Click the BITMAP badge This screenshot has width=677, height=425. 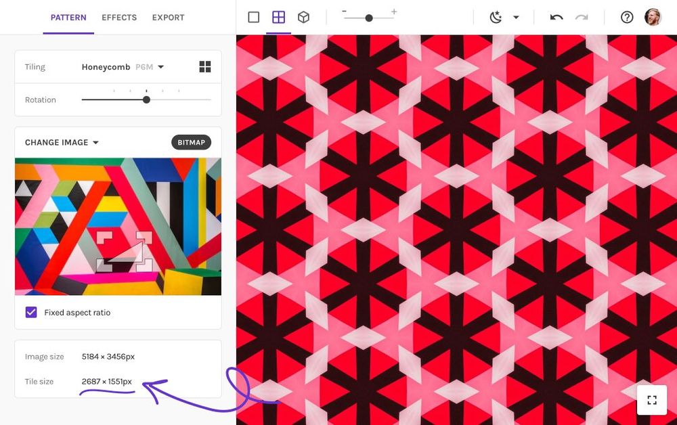coord(190,142)
